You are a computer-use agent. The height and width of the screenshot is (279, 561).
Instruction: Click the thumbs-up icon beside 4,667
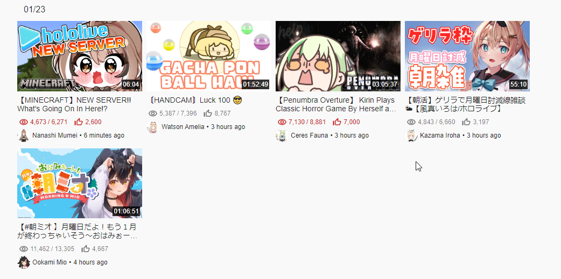point(85,249)
